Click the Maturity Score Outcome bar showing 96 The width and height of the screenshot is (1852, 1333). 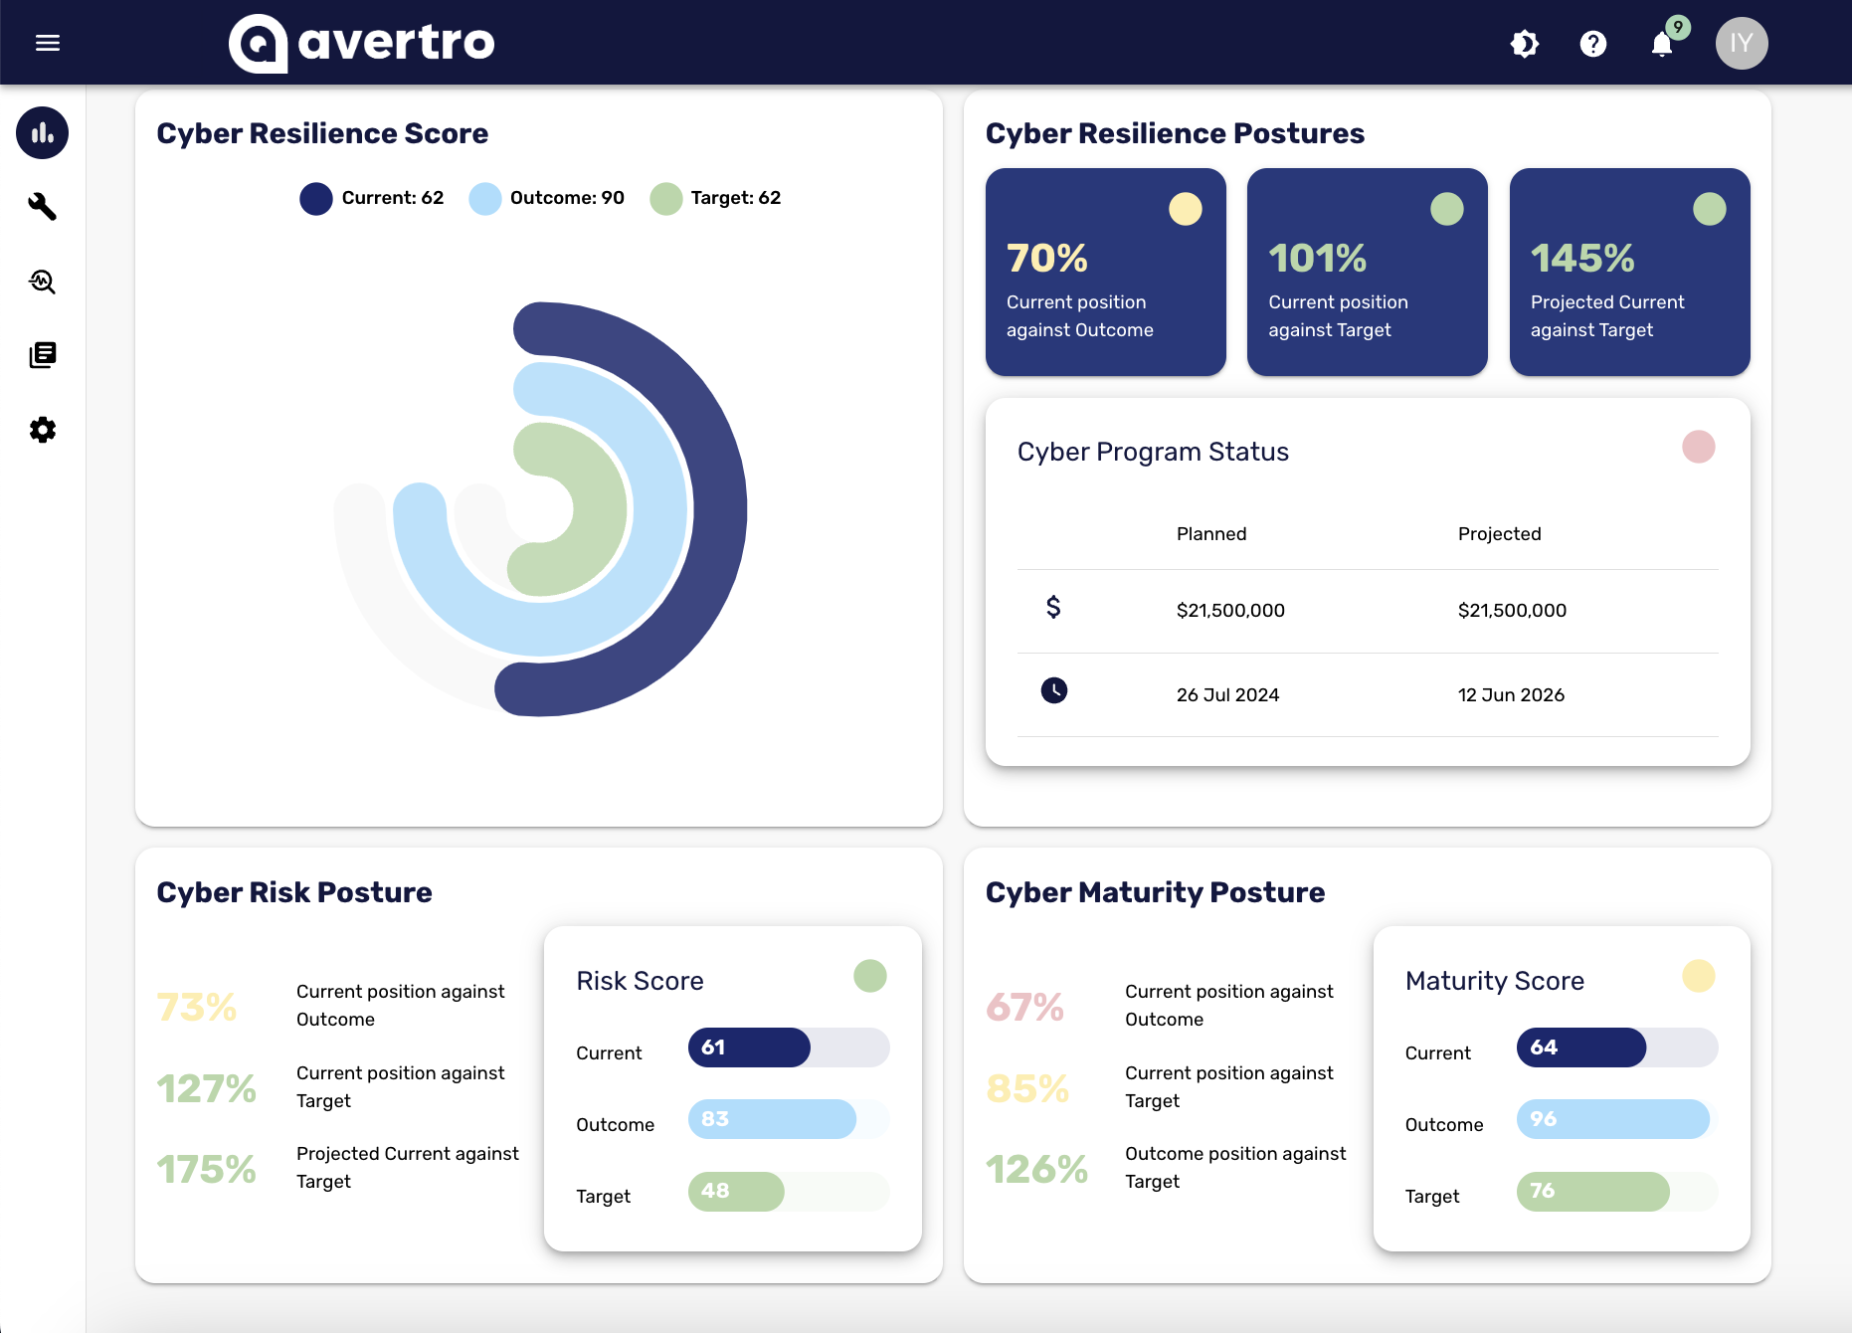[1612, 1119]
